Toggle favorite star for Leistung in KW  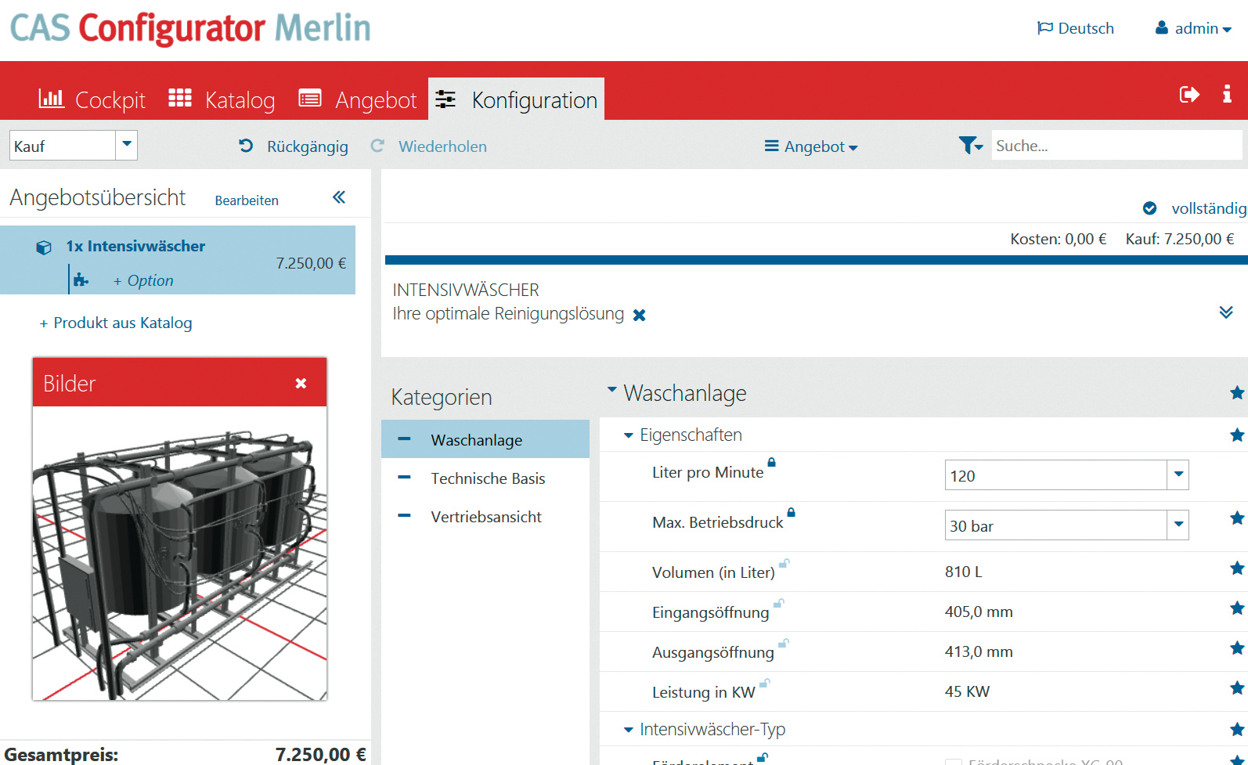(x=1237, y=688)
